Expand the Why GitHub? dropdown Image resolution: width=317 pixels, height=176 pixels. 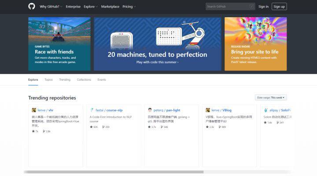click(51, 7)
